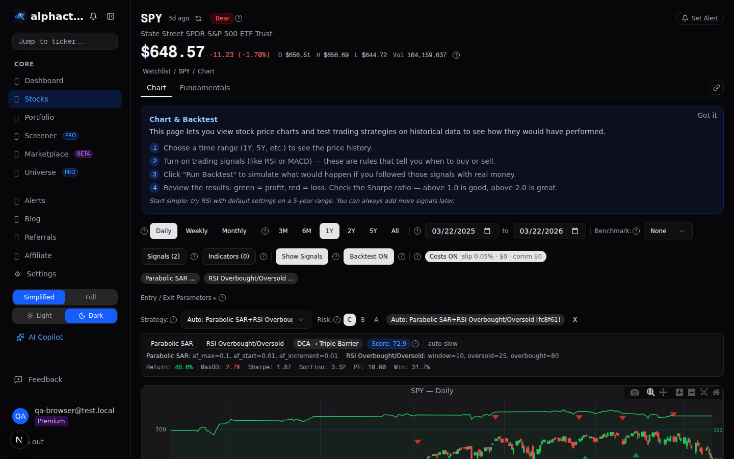Click the Jump to ticker search field
The image size is (734, 459).
tap(65, 41)
